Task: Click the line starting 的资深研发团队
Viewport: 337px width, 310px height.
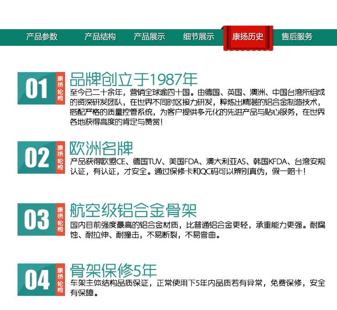Action: tap(195, 102)
